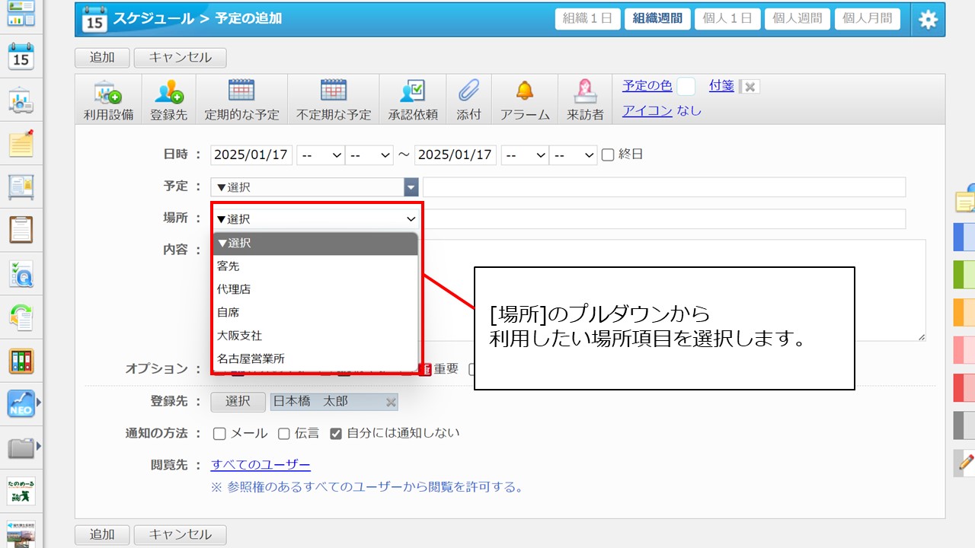Image resolution: width=975 pixels, height=548 pixels.
Task: Select 大阪支社 from the location list
Action: pos(239,336)
